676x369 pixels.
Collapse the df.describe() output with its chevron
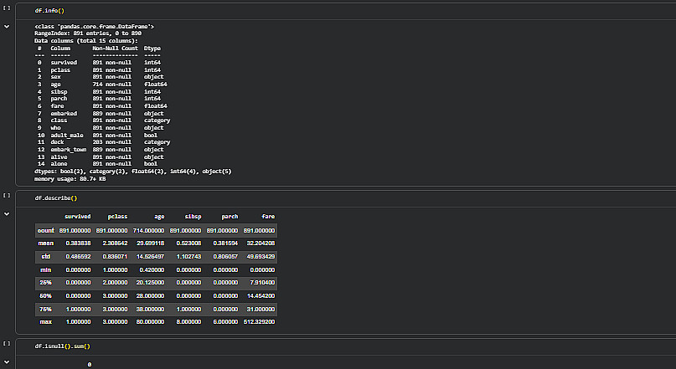(7, 214)
